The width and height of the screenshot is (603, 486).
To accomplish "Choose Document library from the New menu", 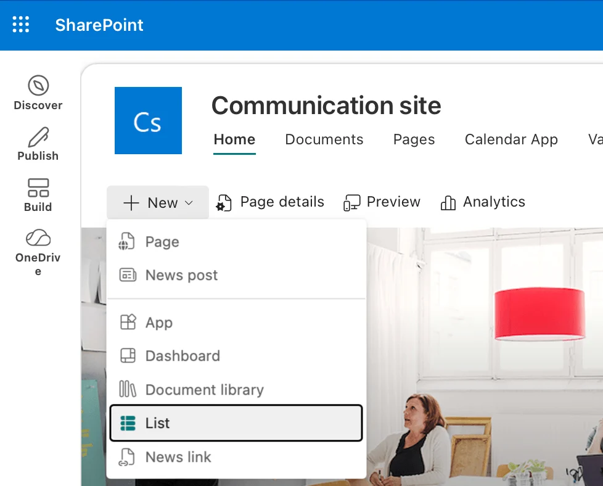I will [x=236, y=389].
